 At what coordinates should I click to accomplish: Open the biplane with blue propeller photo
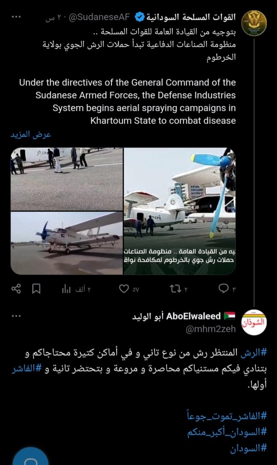(x=67, y=243)
